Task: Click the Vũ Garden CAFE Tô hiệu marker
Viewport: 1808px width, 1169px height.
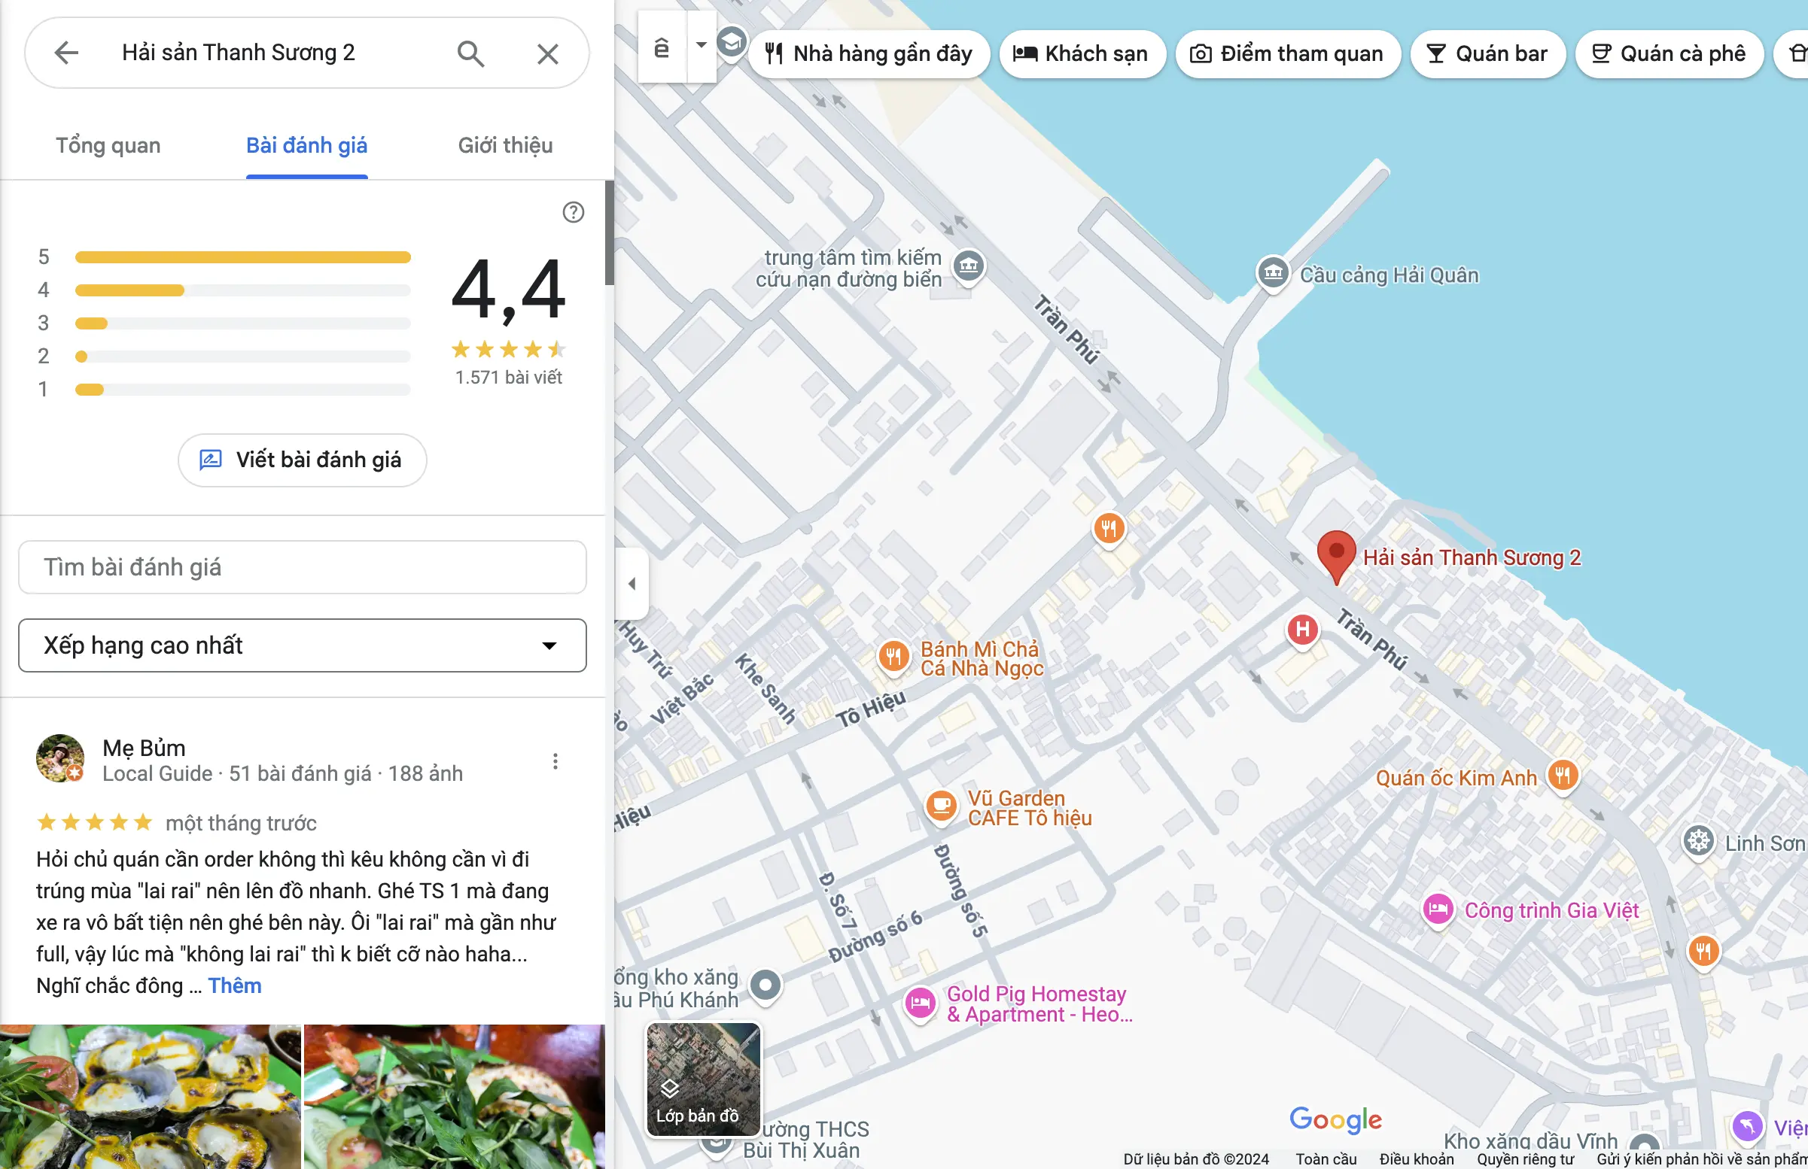Action: click(941, 805)
